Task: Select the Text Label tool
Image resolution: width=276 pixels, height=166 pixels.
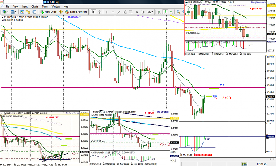Action: point(143,12)
